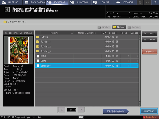The width and height of the screenshot is (159, 119).
Task: Open the Public folder icon
Action: pyautogui.click(x=38, y=37)
